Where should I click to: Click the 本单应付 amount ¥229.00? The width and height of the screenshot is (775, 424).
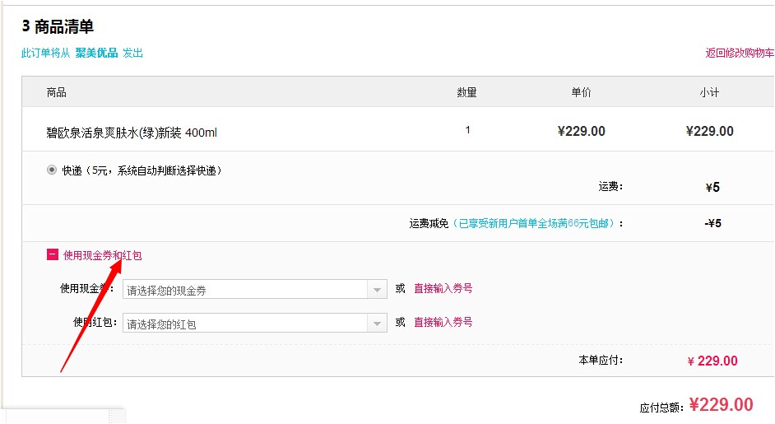(712, 361)
